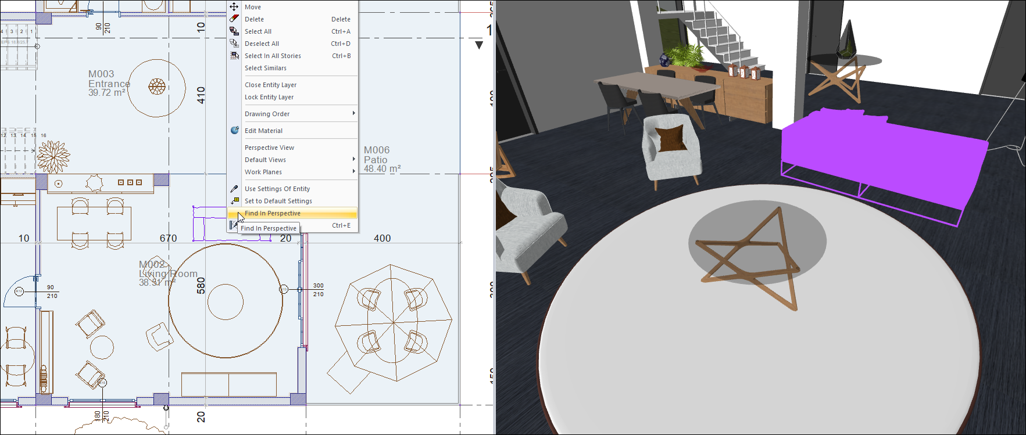Select the white armchair in 3D view

[671, 148]
